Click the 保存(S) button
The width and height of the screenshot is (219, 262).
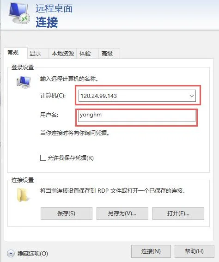[x=67, y=213]
